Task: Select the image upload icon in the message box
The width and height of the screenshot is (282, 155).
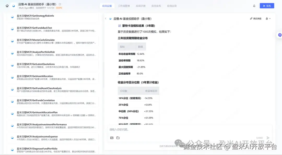Action: pos(112,138)
